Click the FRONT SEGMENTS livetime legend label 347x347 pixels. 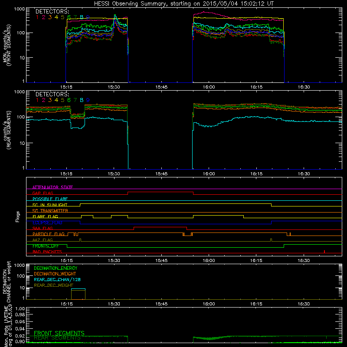point(59,333)
